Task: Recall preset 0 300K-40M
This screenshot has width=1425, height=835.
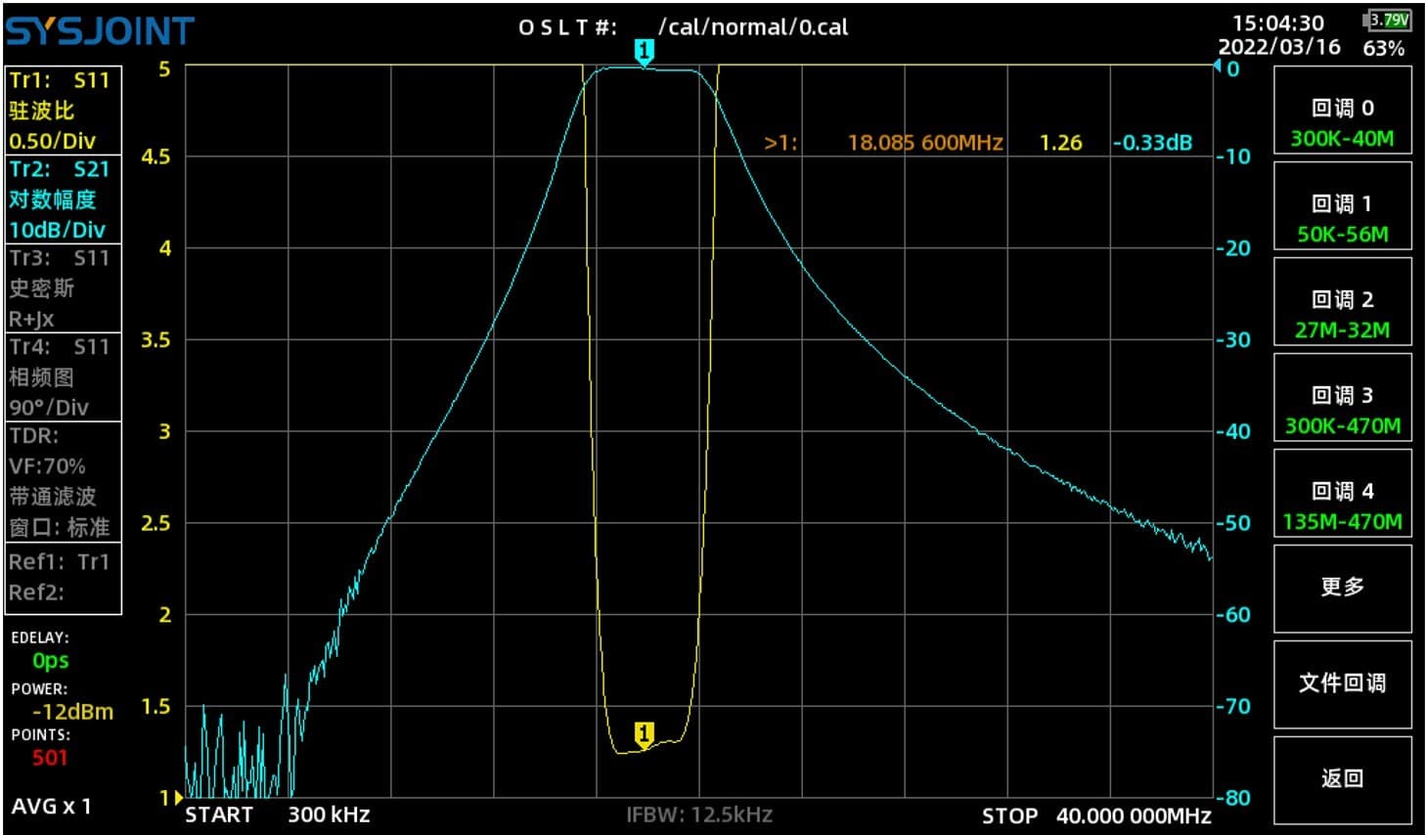Action: pyautogui.click(x=1341, y=122)
